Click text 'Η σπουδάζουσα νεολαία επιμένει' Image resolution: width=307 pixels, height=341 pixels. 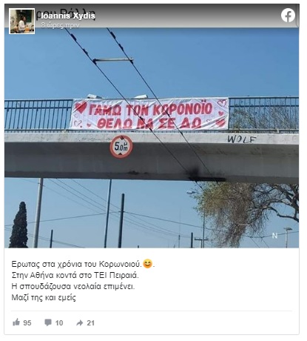[73, 286]
